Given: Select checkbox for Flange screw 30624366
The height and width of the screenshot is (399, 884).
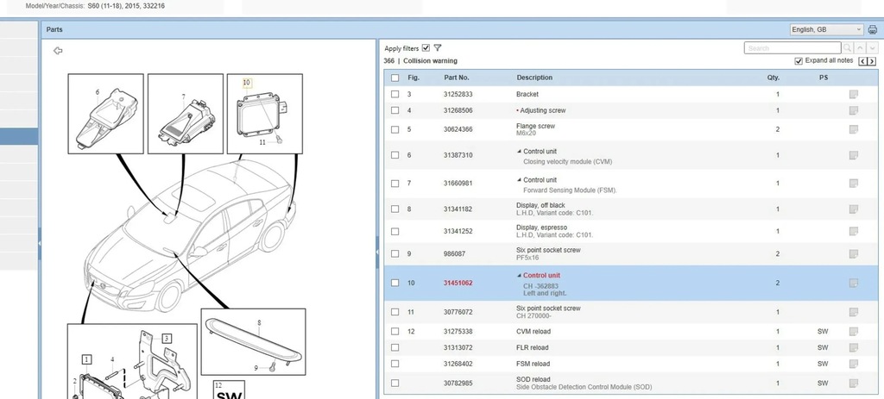Looking at the screenshot, I should (x=395, y=129).
